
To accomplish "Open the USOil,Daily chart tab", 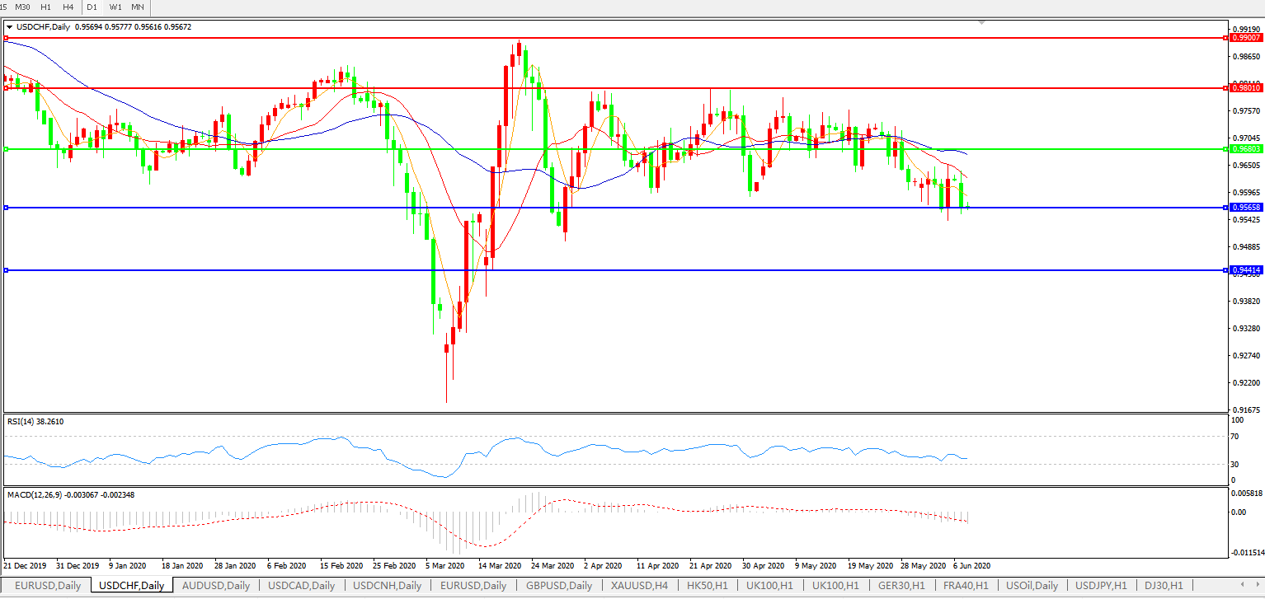I will pyautogui.click(x=1032, y=586).
